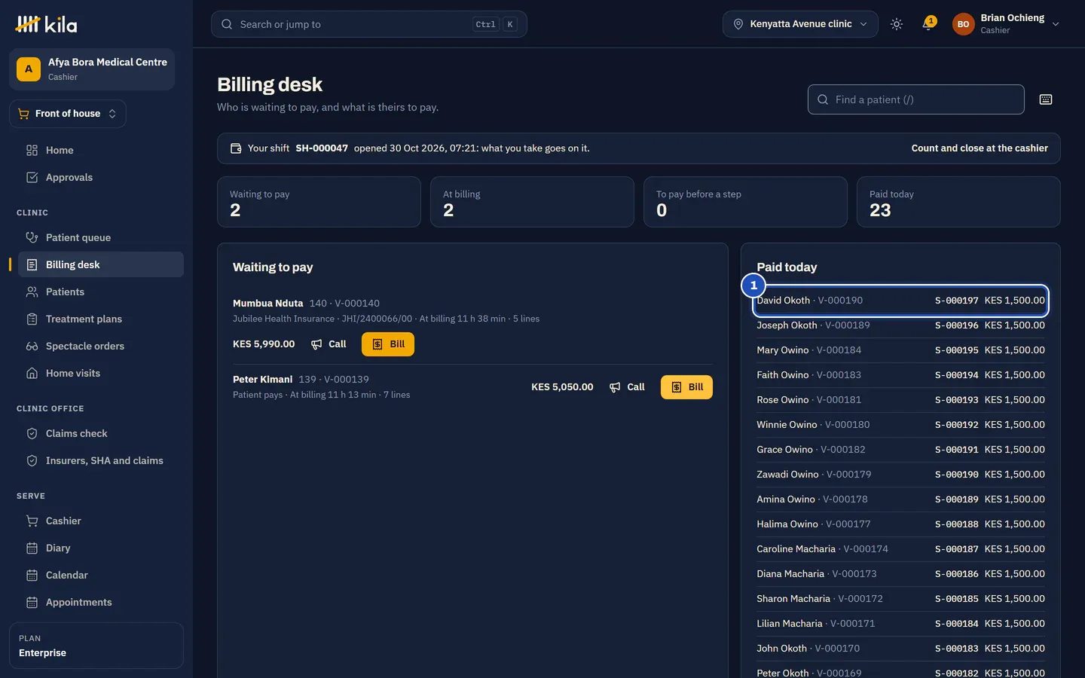The image size is (1085, 678).
Task: Click shift number SH-000047
Action: [322, 148]
